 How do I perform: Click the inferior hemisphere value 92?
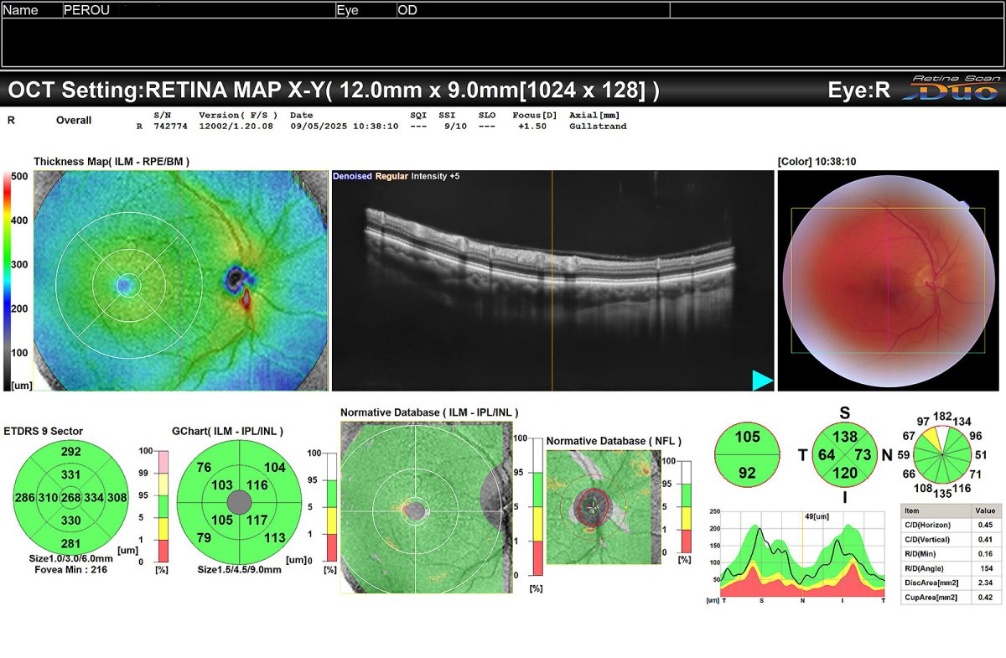click(x=747, y=474)
